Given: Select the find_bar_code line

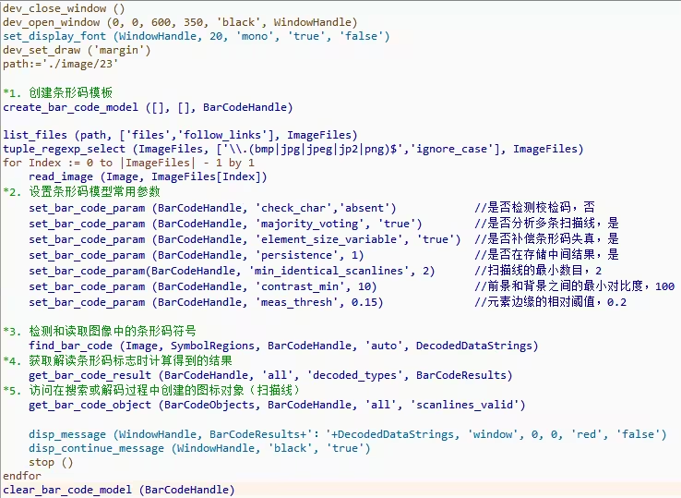Looking at the screenshot, I should pyautogui.click(x=283, y=346).
